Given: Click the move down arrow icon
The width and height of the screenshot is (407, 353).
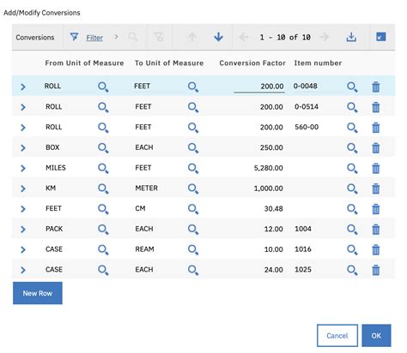Looking at the screenshot, I should click(x=218, y=37).
